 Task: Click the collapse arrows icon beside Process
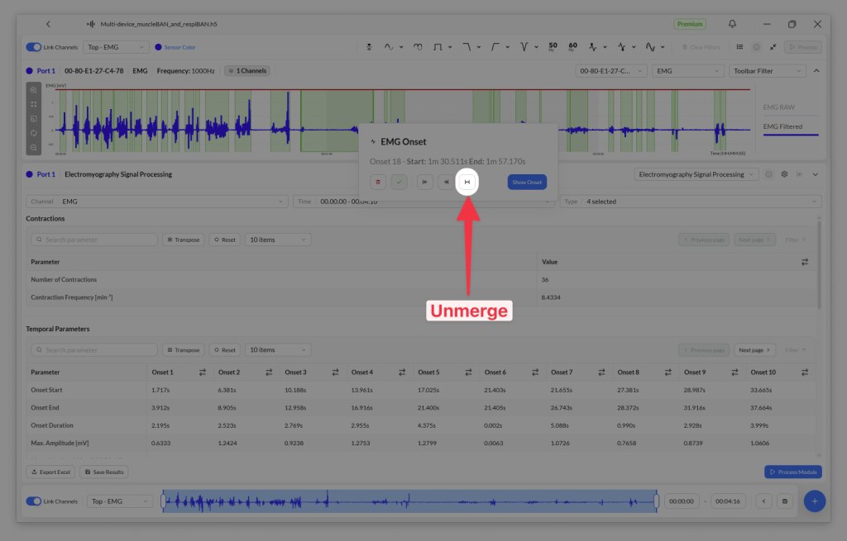(x=773, y=47)
